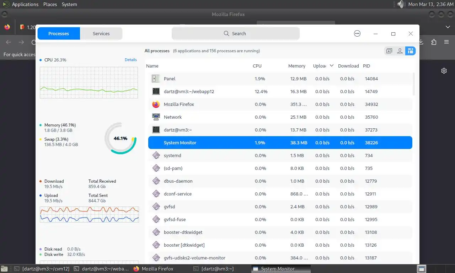Viewport: 455px width, 273px height.
Task: Click the Mozilla Firefox process icon in list
Action: click(156, 104)
